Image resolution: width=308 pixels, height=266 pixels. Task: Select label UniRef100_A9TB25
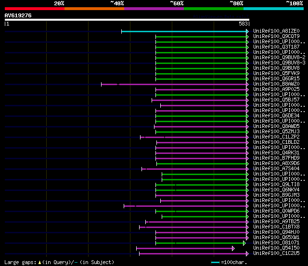276,222
